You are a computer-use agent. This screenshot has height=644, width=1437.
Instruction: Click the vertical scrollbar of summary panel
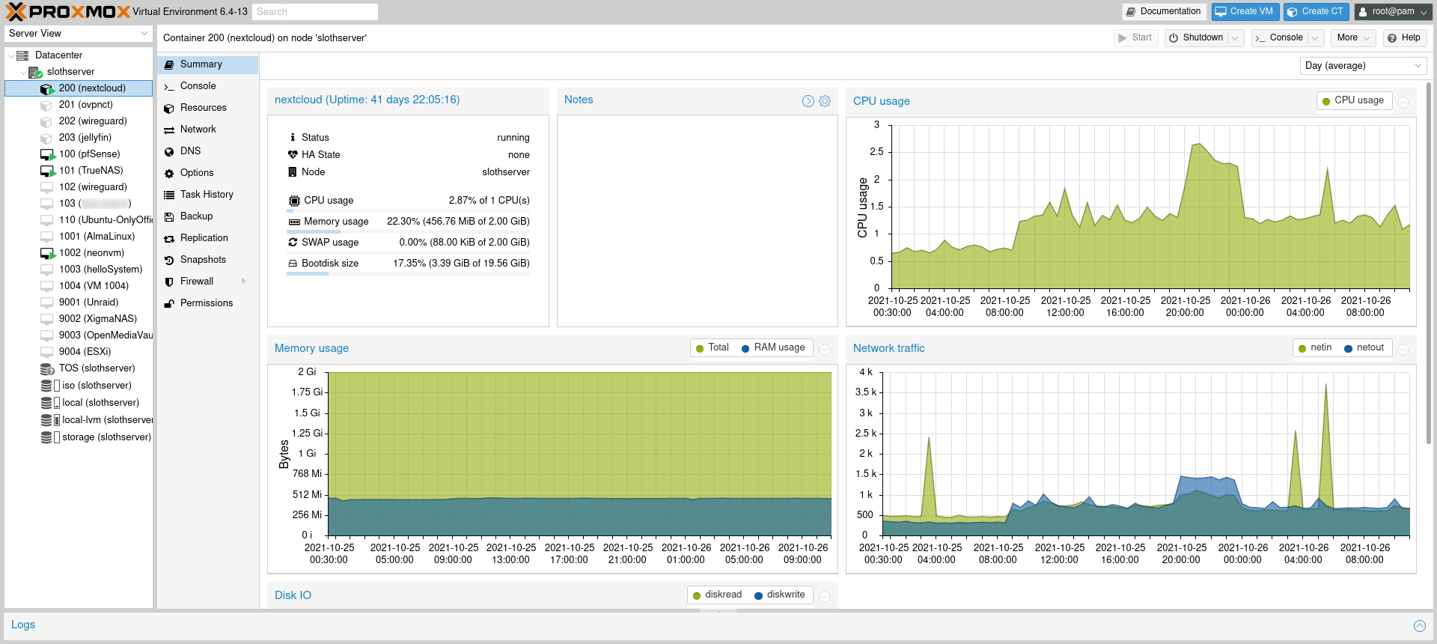point(1430,262)
